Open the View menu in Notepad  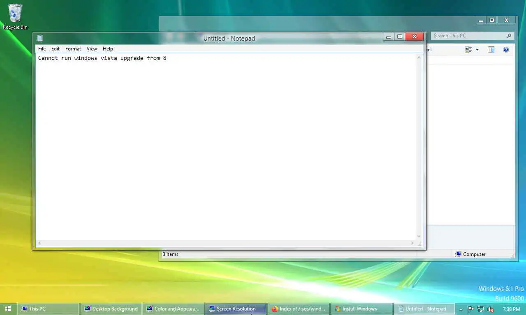point(92,48)
